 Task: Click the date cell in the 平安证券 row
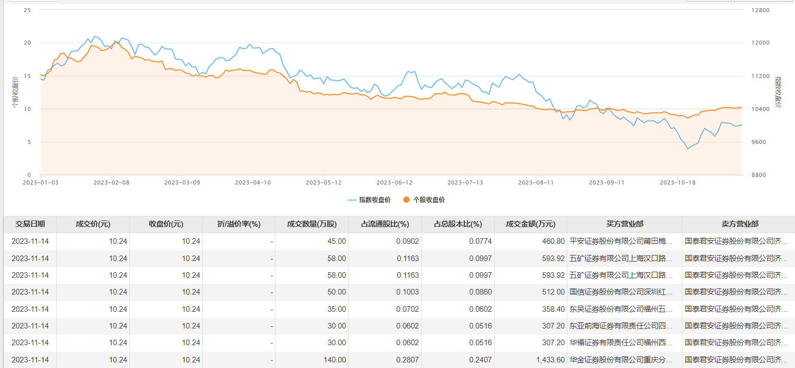[x=30, y=241]
